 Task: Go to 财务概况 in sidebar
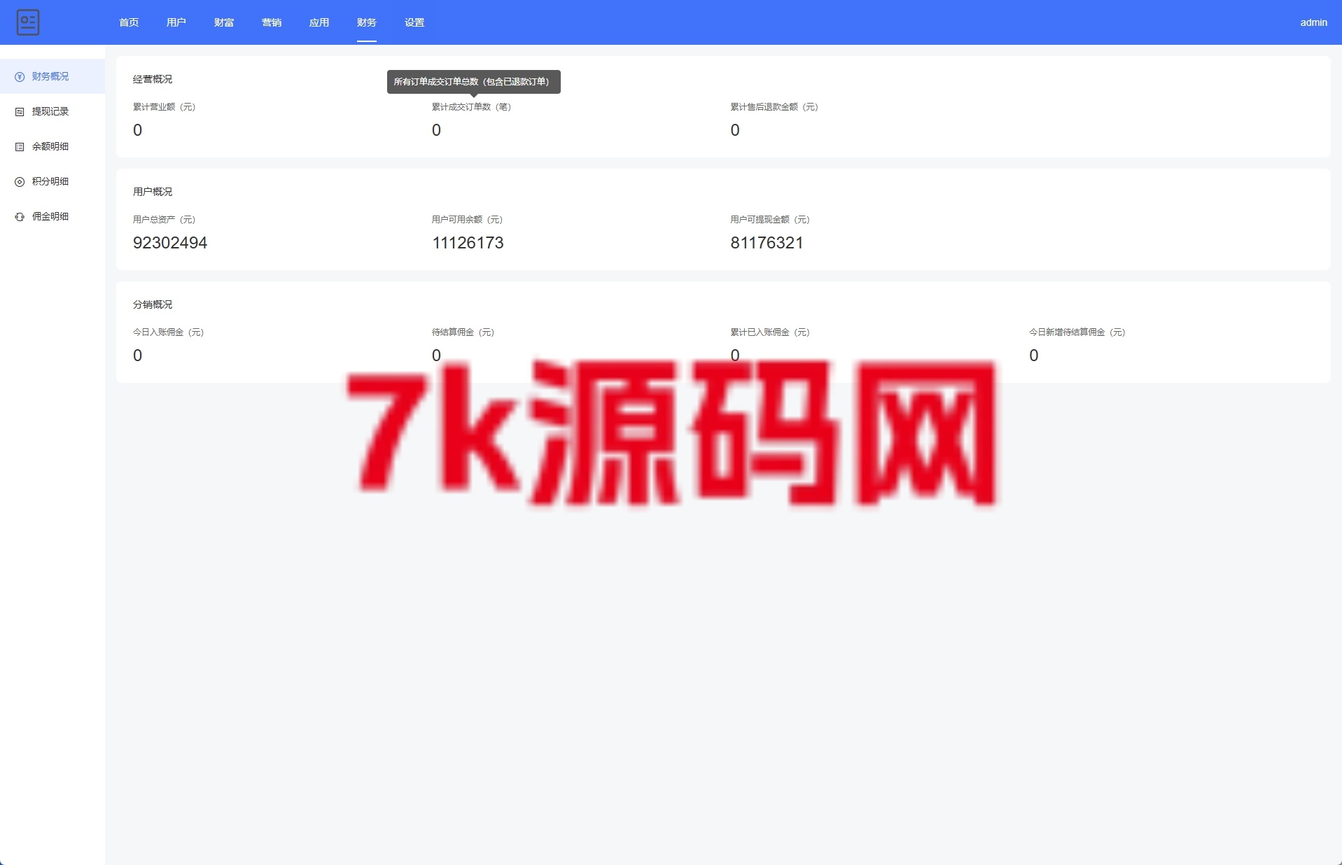pos(53,76)
